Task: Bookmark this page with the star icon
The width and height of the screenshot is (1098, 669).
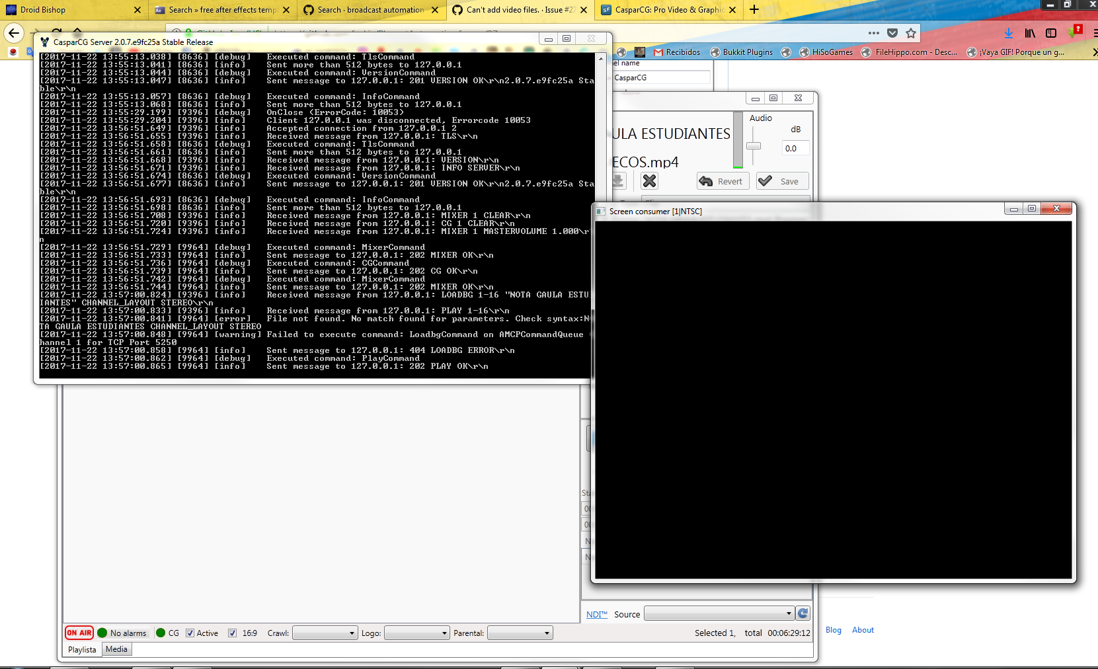Action: (911, 33)
